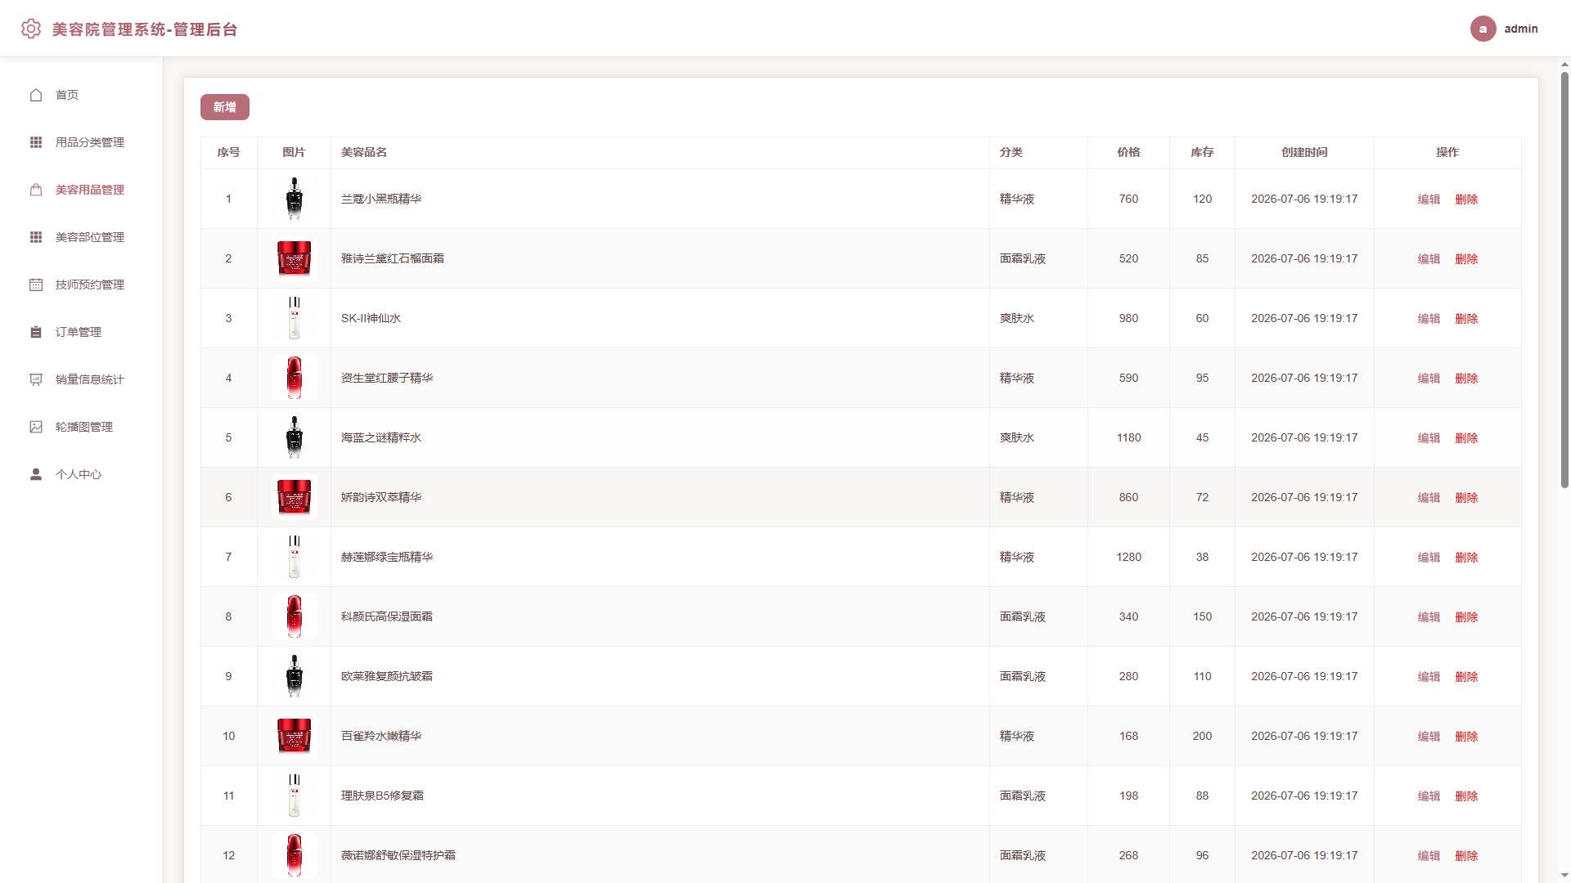Edit 薇诺娜舒敏保湿特护霜 product
1571x883 pixels.
[1429, 856]
